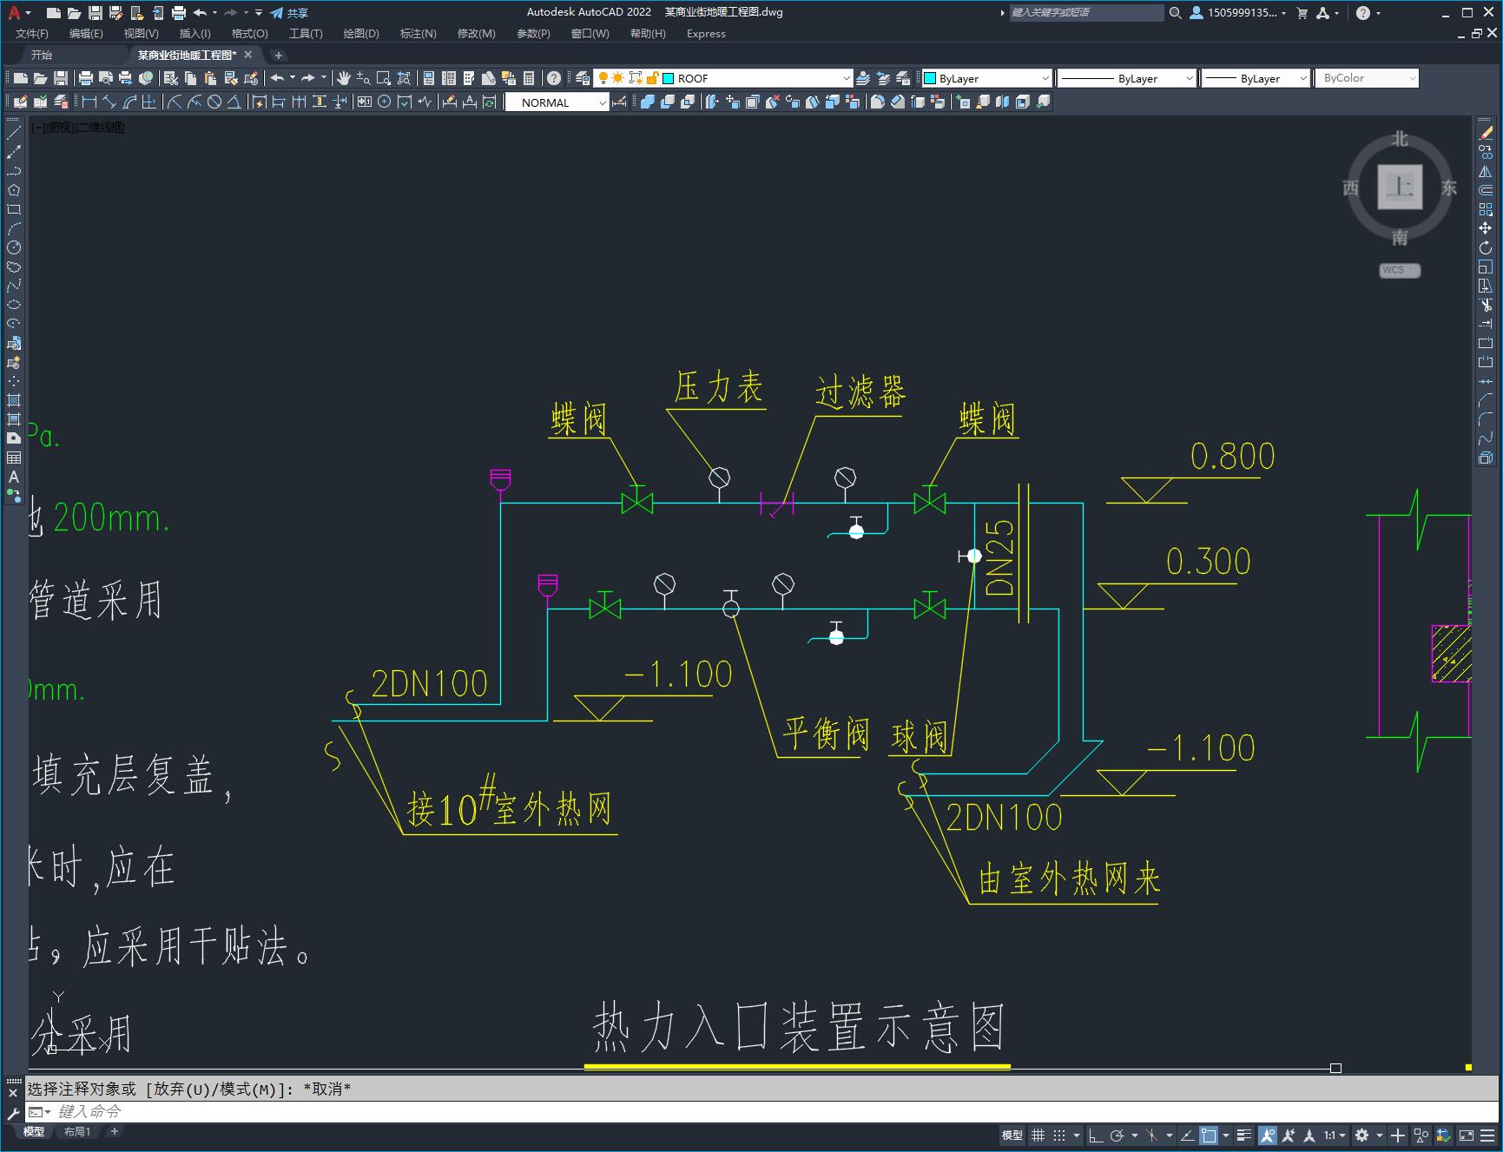Click the cyan ROOF layer color swatch
The width and height of the screenshot is (1503, 1152).
(669, 78)
